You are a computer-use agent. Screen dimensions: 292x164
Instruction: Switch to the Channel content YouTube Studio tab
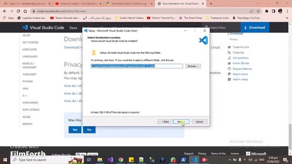click(78, 4)
